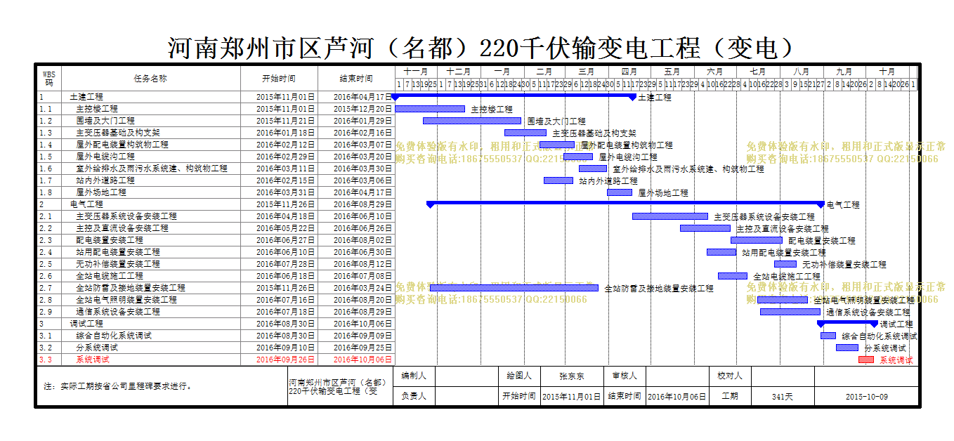Select the long 全站防雷及接地装置安装工程 Gantt bar

click(x=514, y=288)
